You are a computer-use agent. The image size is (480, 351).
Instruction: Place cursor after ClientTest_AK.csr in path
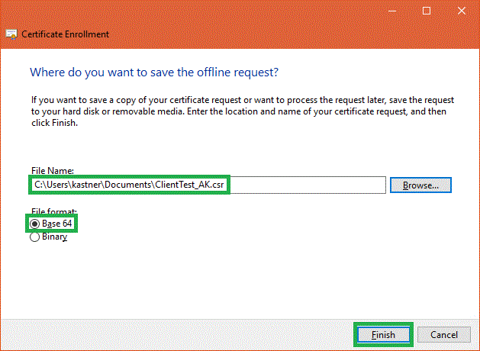pos(226,185)
